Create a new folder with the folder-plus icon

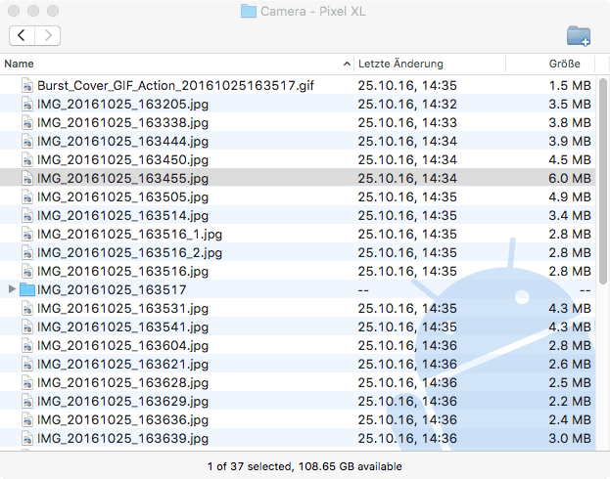579,36
